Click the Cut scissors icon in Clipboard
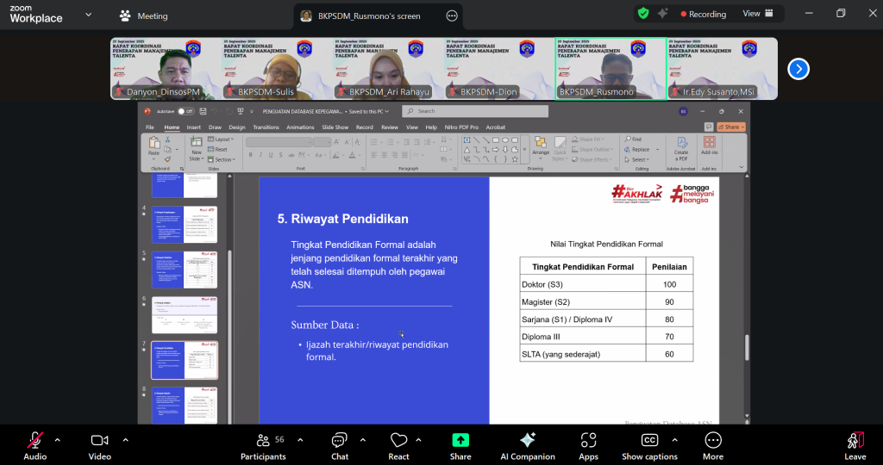This screenshot has width=883, height=465. [167, 139]
